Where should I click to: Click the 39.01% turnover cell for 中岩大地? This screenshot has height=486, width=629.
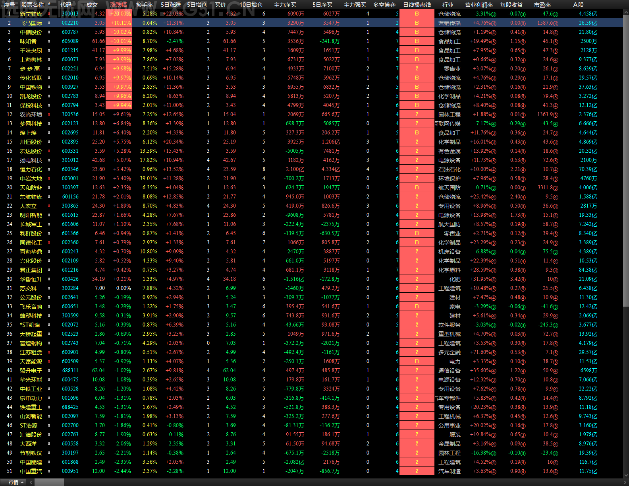pos(149,179)
